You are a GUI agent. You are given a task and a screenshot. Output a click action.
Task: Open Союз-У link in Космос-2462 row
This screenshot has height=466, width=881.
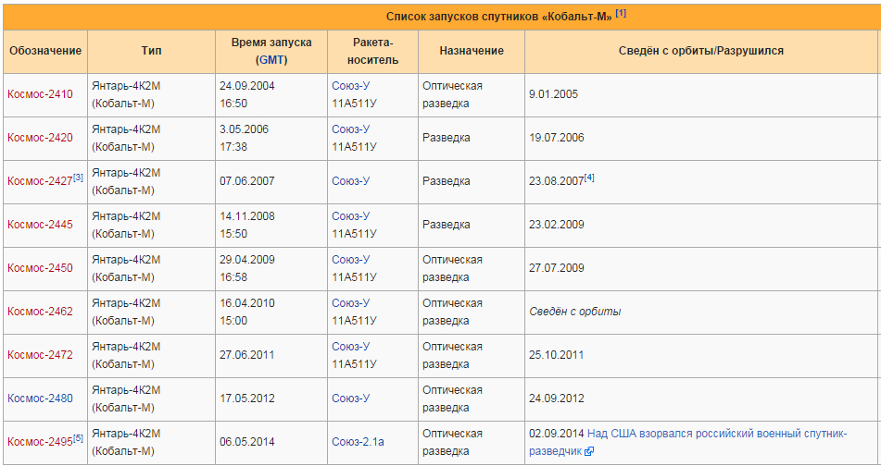tap(350, 303)
